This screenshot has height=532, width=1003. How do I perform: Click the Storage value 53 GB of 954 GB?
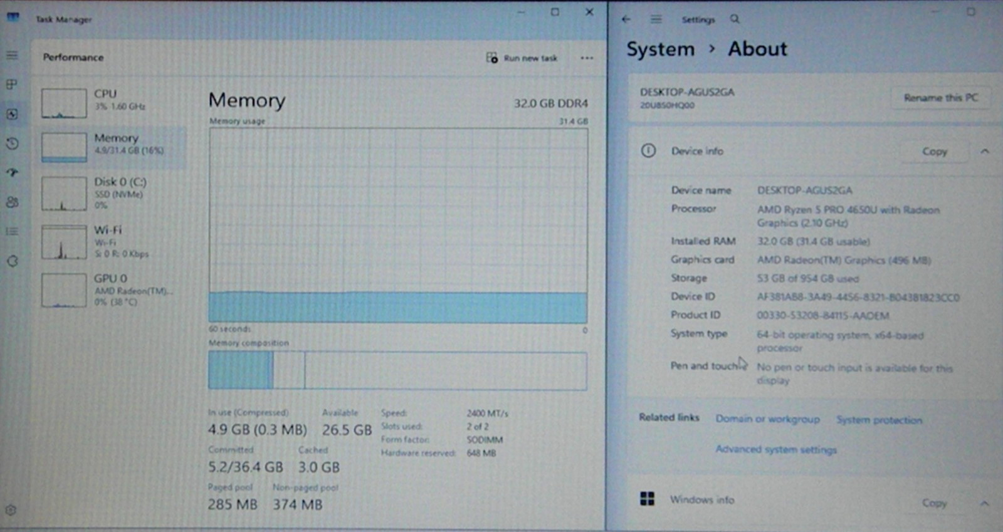pos(807,278)
